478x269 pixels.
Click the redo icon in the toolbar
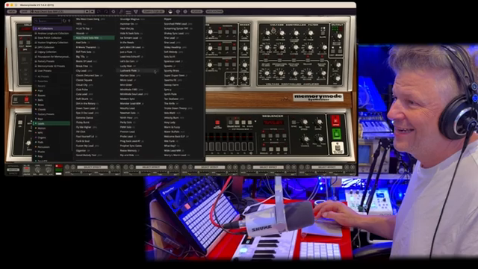[106, 12]
